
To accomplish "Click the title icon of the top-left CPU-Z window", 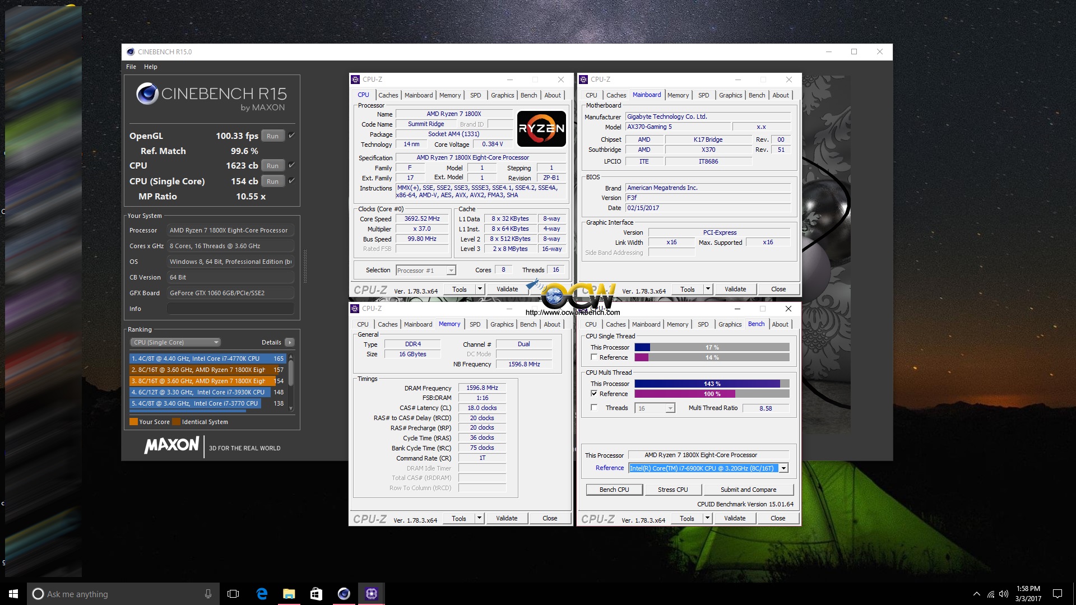I will 355,80.
